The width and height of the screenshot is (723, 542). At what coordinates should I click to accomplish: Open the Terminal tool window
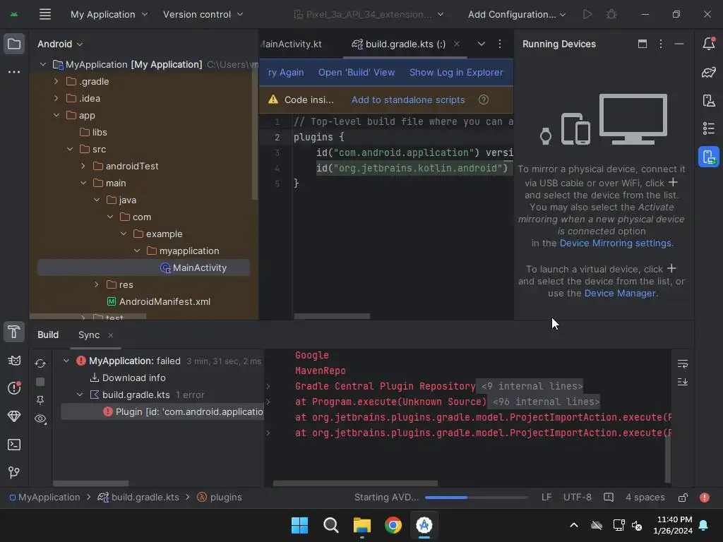[14, 445]
